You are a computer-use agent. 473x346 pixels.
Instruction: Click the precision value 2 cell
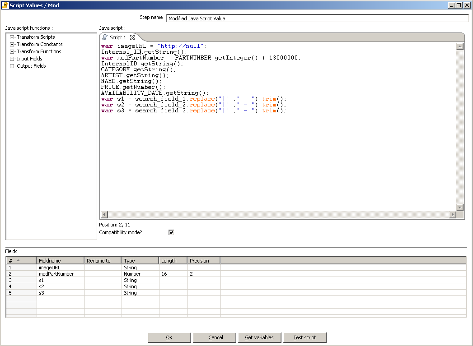click(204, 274)
